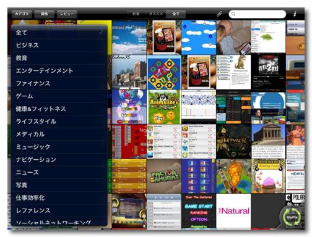This screenshot has width=312, height=237.
Task: Choose メディカル category
Action: (59, 134)
